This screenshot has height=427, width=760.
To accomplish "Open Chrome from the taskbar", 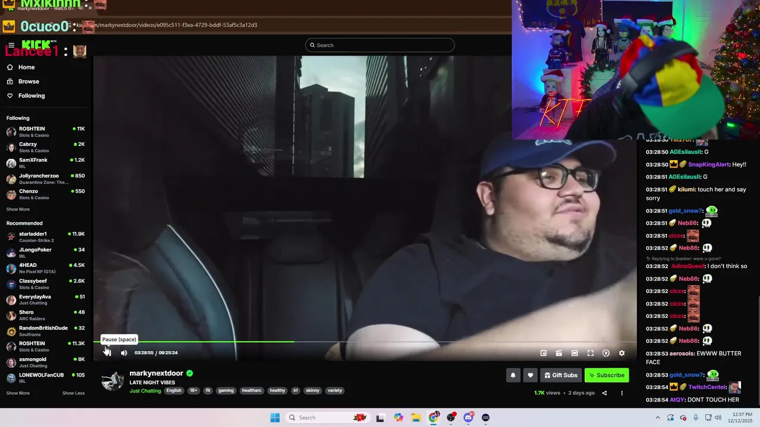I will coord(433,418).
